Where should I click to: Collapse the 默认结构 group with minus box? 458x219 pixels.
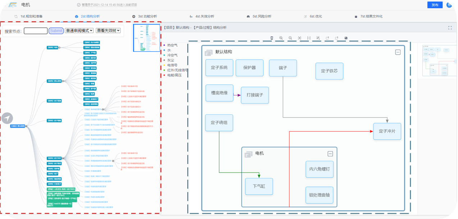click(398, 52)
